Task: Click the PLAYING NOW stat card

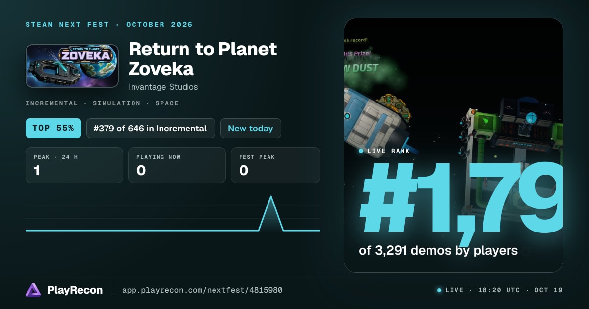Action: point(177,165)
